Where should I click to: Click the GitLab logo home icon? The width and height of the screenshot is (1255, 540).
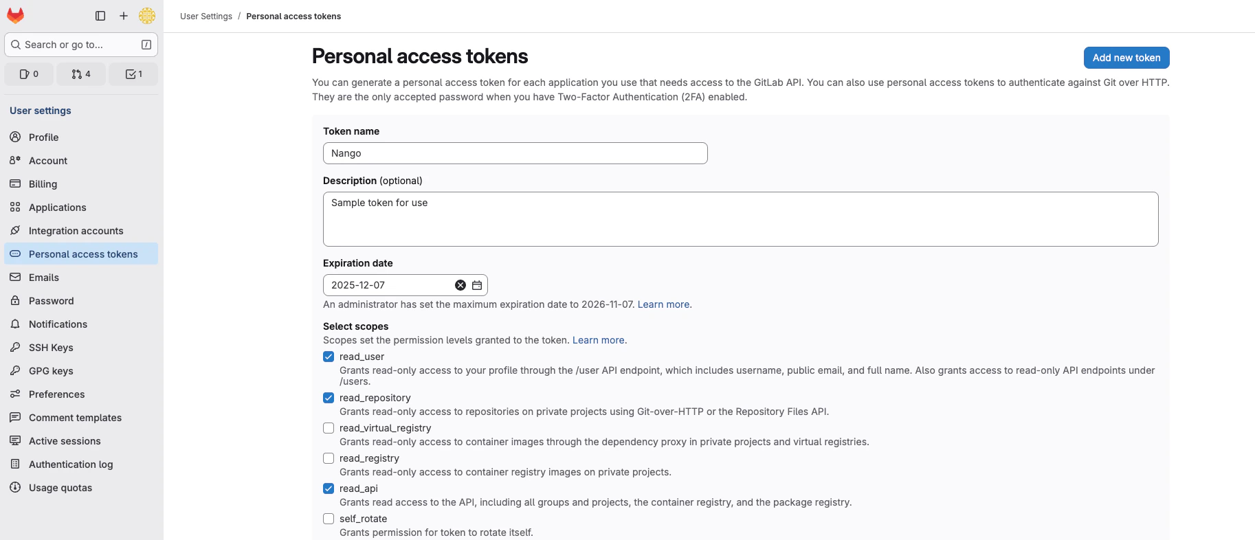pos(15,15)
